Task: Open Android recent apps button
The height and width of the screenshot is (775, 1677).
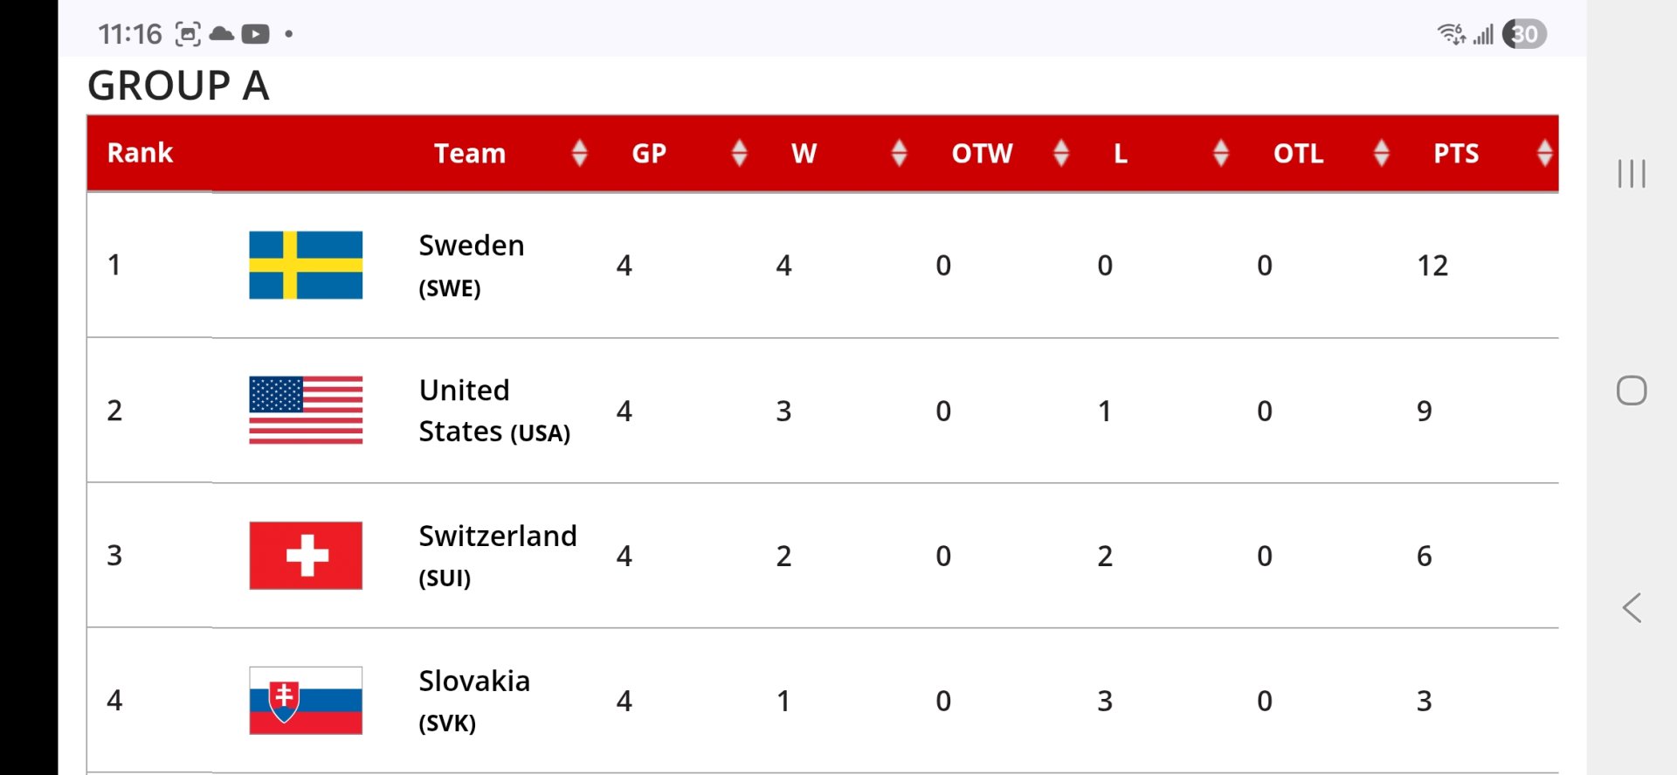Action: pyautogui.click(x=1631, y=173)
